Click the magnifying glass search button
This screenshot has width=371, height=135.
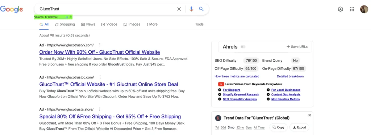click(x=201, y=9)
